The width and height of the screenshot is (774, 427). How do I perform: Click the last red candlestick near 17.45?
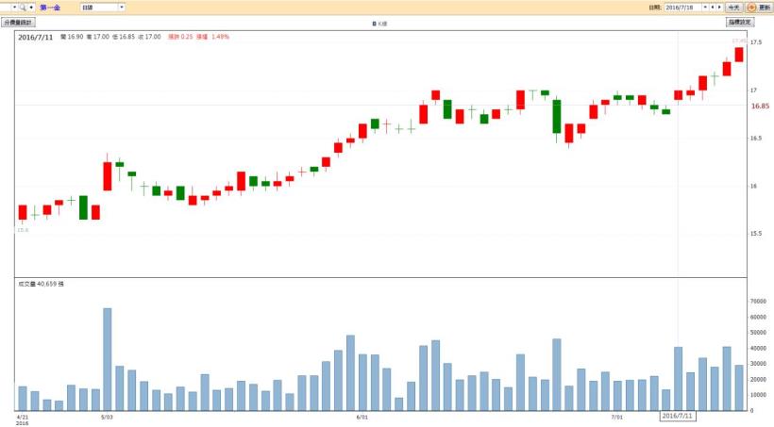click(x=739, y=55)
